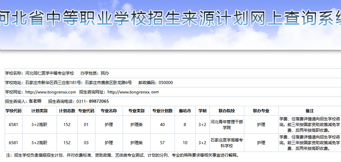Screen dimensions: 341x162
Task: Select the 专业计划数 cell showing 57
Action: click(x=162, y=143)
